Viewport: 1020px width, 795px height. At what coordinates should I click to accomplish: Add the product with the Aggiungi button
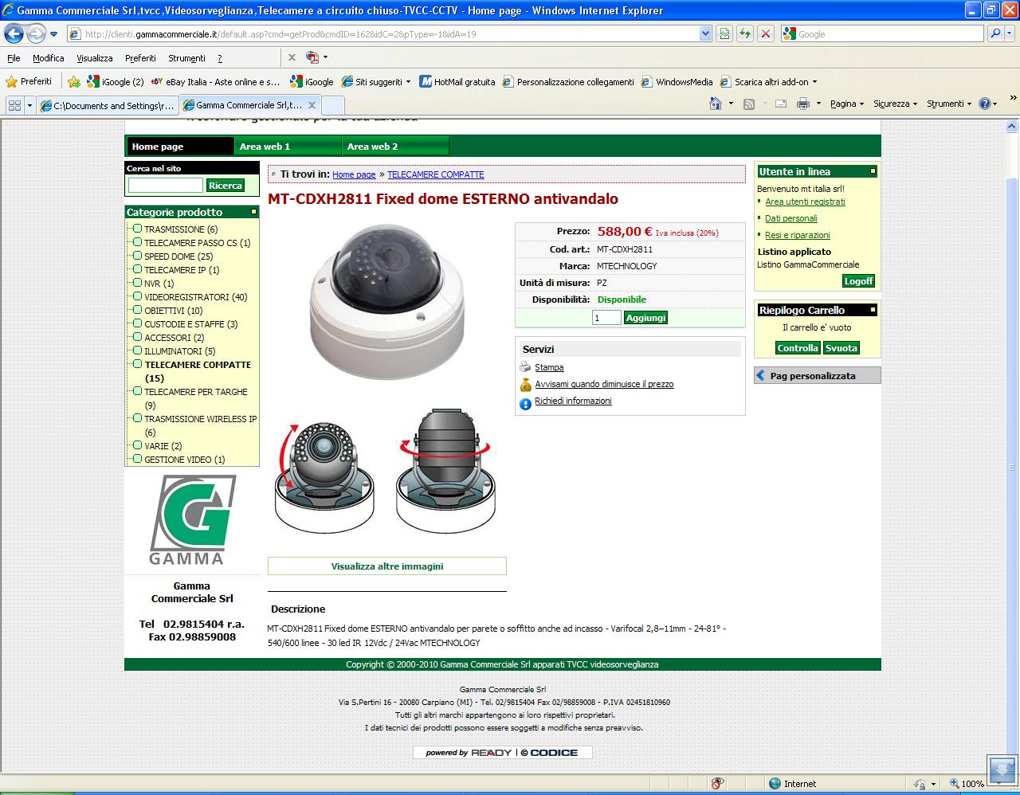(645, 318)
